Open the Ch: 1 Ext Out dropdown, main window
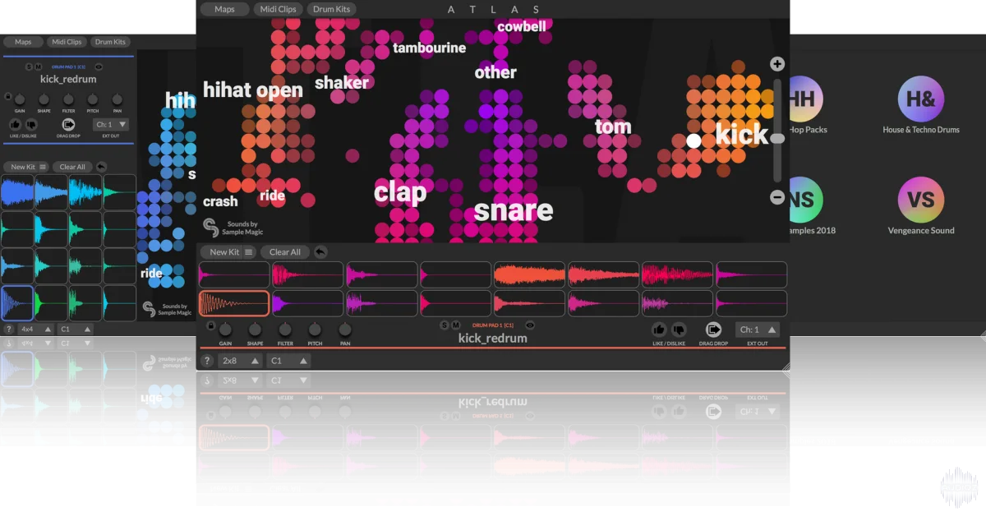 tap(757, 329)
